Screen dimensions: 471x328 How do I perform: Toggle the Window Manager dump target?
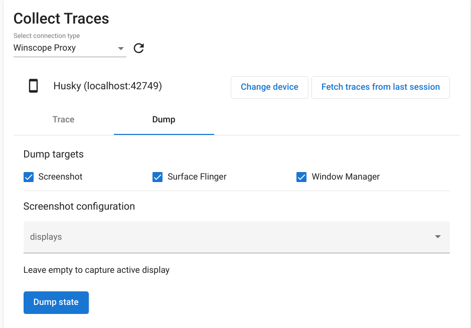(x=301, y=177)
